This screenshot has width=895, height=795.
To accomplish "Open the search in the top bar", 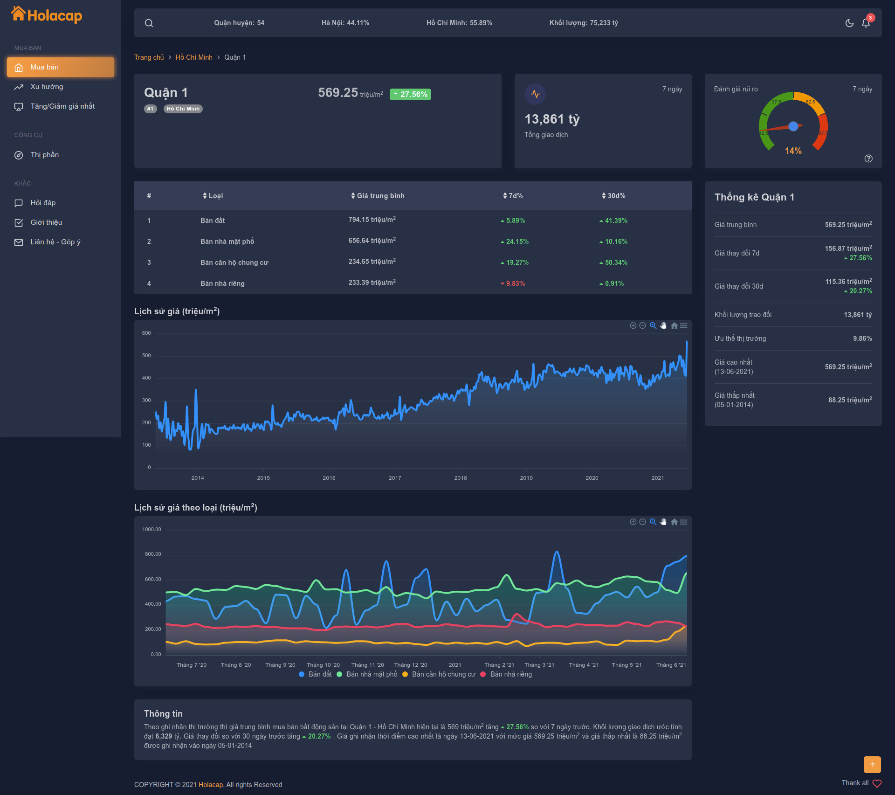I will point(149,22).
